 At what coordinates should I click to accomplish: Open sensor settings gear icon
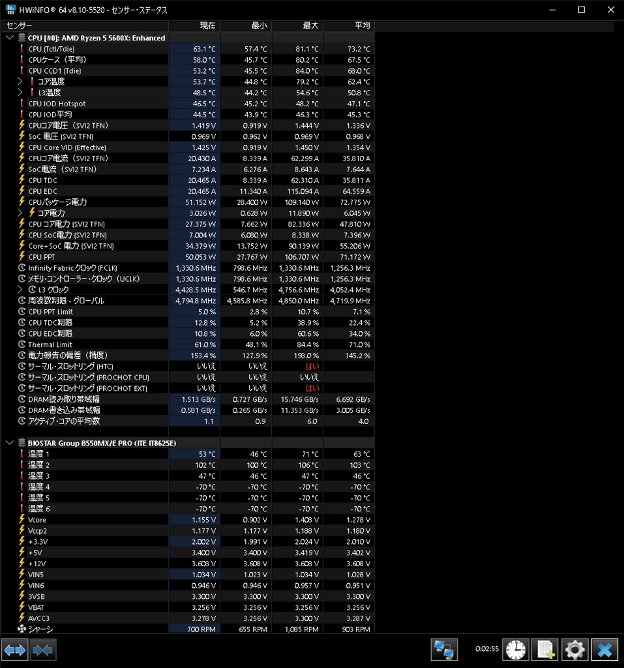[x=574, y=650]
